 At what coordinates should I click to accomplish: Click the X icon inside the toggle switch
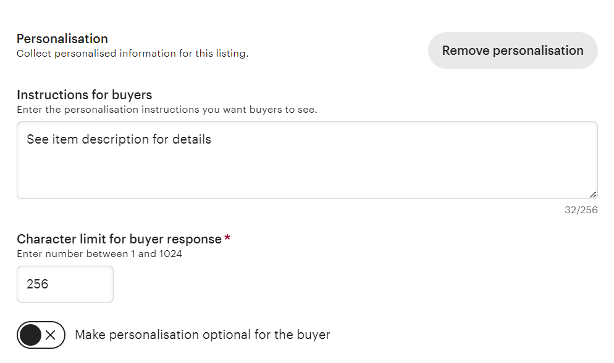(51, 335)
